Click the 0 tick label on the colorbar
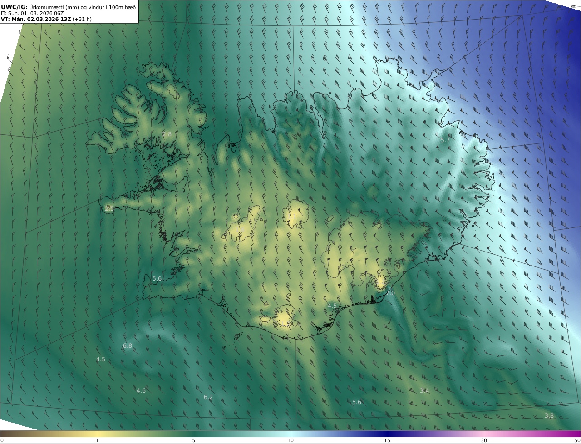581x444 pixels. click(2, 440)
